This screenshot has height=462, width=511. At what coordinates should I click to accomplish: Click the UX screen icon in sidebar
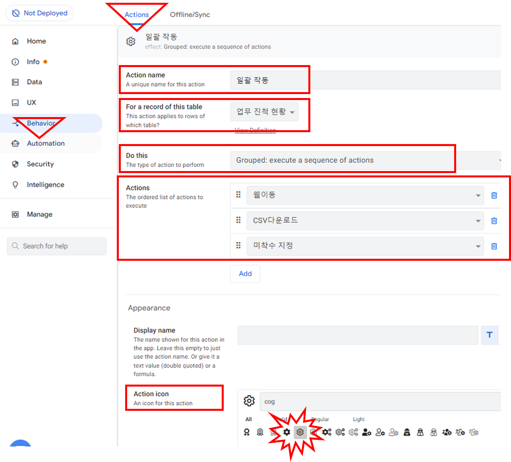pos(15,103)
